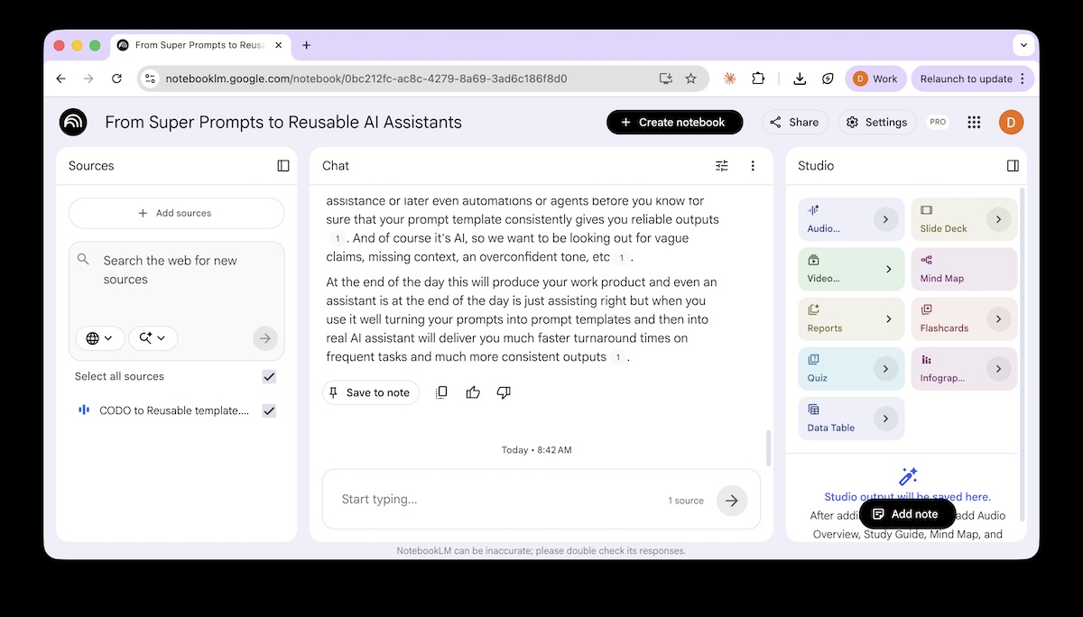Image resolution: width=1083 pixels, height=617 pixels.
Task: Click Create notebook button
Action: tap(674, 122)
